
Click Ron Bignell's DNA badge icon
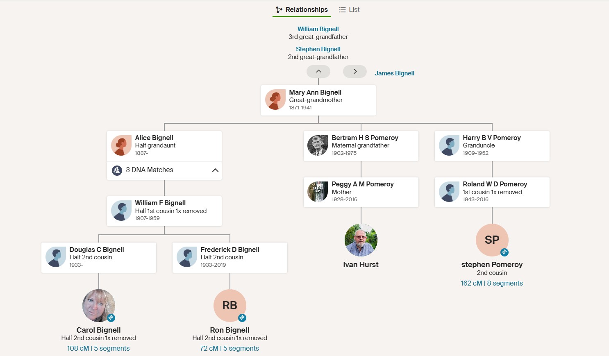(x=242, y=318)
